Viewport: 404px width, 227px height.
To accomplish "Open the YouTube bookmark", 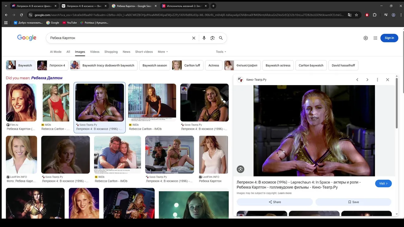I will coord(70,23).
